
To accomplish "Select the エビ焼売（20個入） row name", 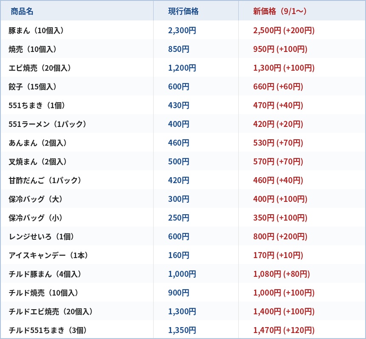I will pyautogui.click(x=40, y=68).
